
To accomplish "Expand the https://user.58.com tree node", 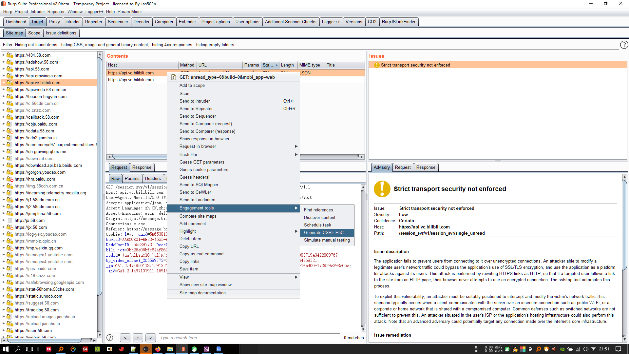I will pos(4,330).
